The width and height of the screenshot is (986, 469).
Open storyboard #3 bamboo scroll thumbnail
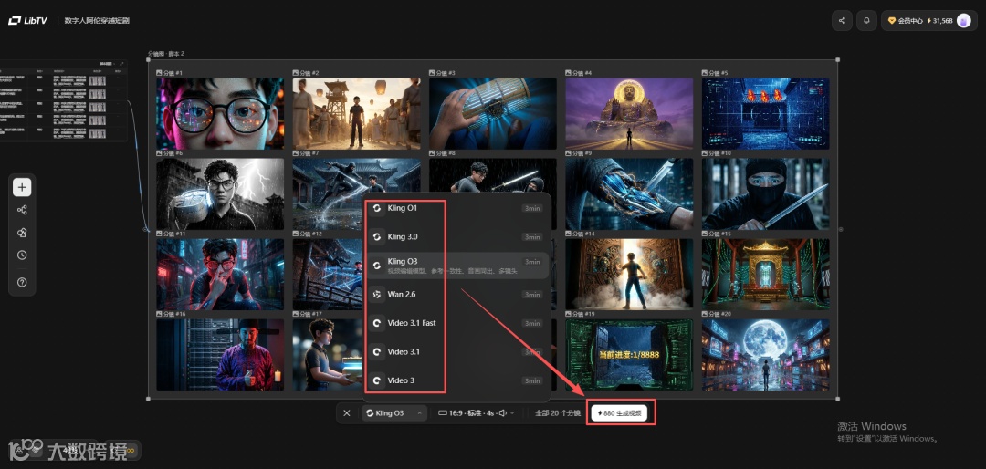pos(493,113)
